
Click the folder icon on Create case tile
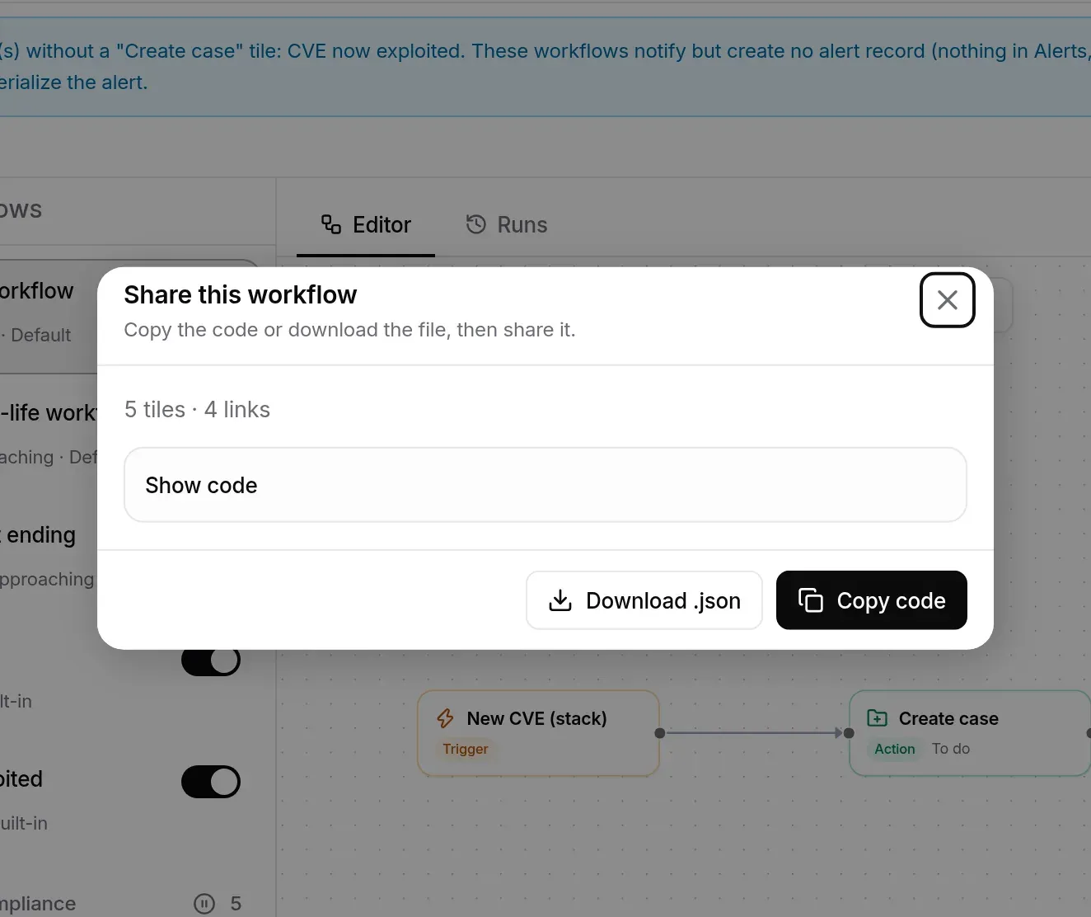[x=878, y=718]
